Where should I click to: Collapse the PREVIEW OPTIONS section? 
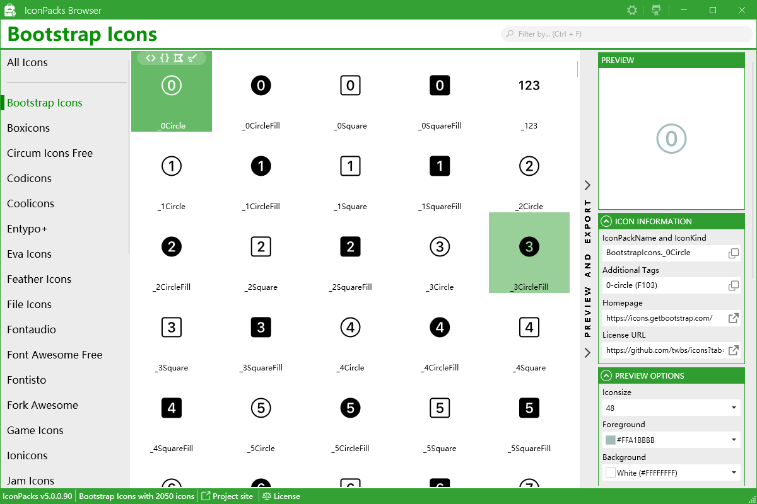click(606, 375)
